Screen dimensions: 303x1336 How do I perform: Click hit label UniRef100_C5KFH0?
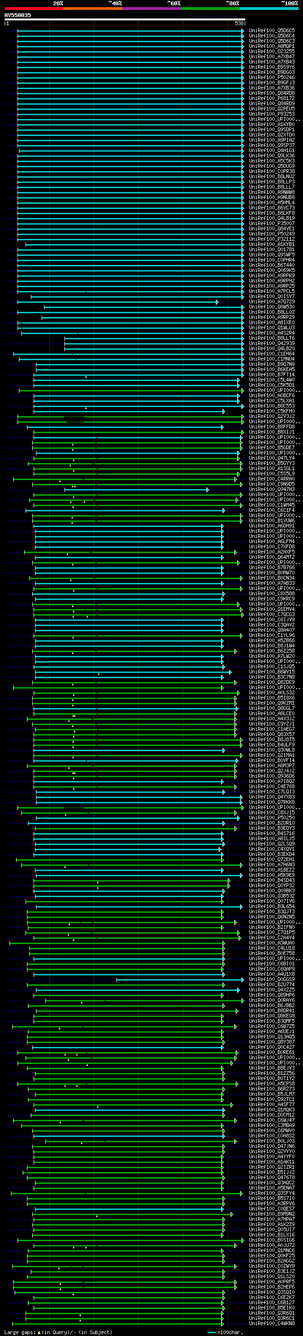pyautogui.click(x=272, y=411)
